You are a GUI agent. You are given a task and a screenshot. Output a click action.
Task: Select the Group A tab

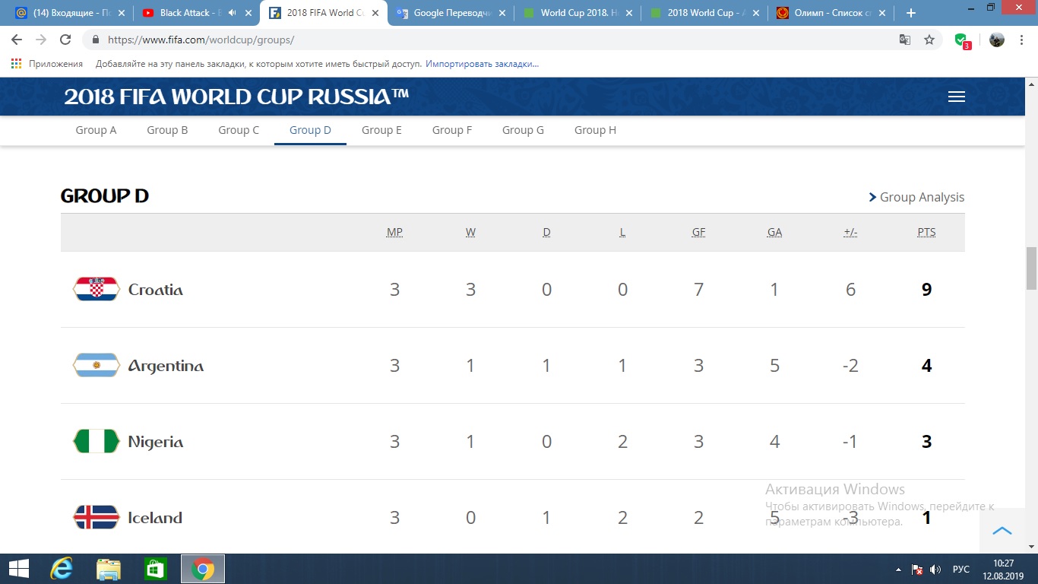[96, 130]
